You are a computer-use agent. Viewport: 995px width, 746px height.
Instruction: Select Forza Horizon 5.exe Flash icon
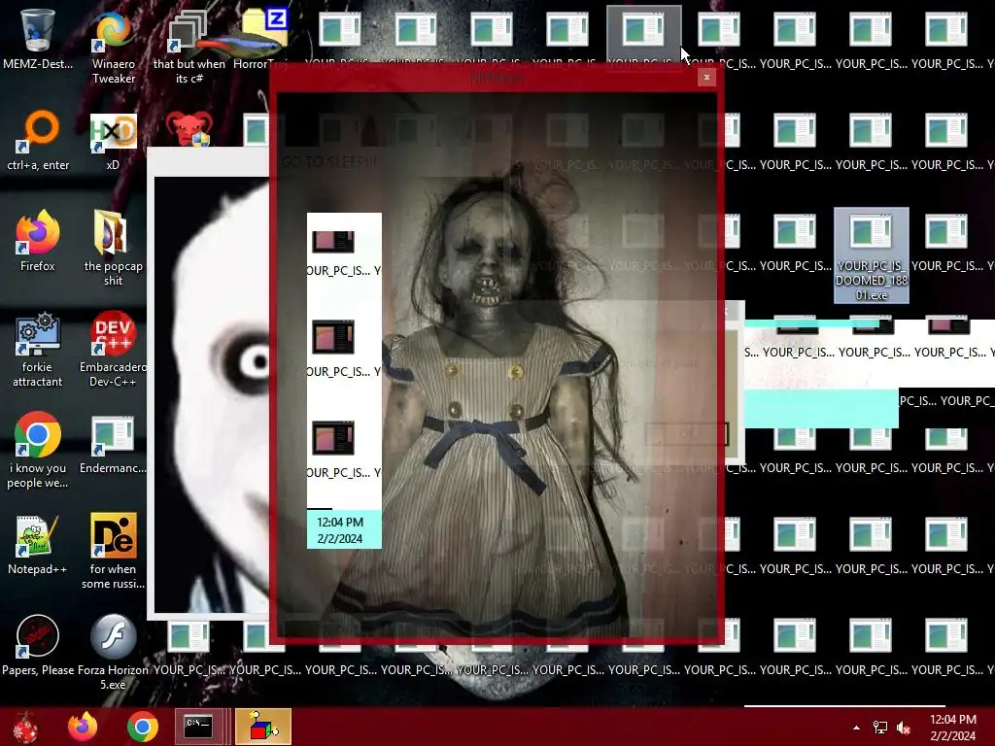113,652
